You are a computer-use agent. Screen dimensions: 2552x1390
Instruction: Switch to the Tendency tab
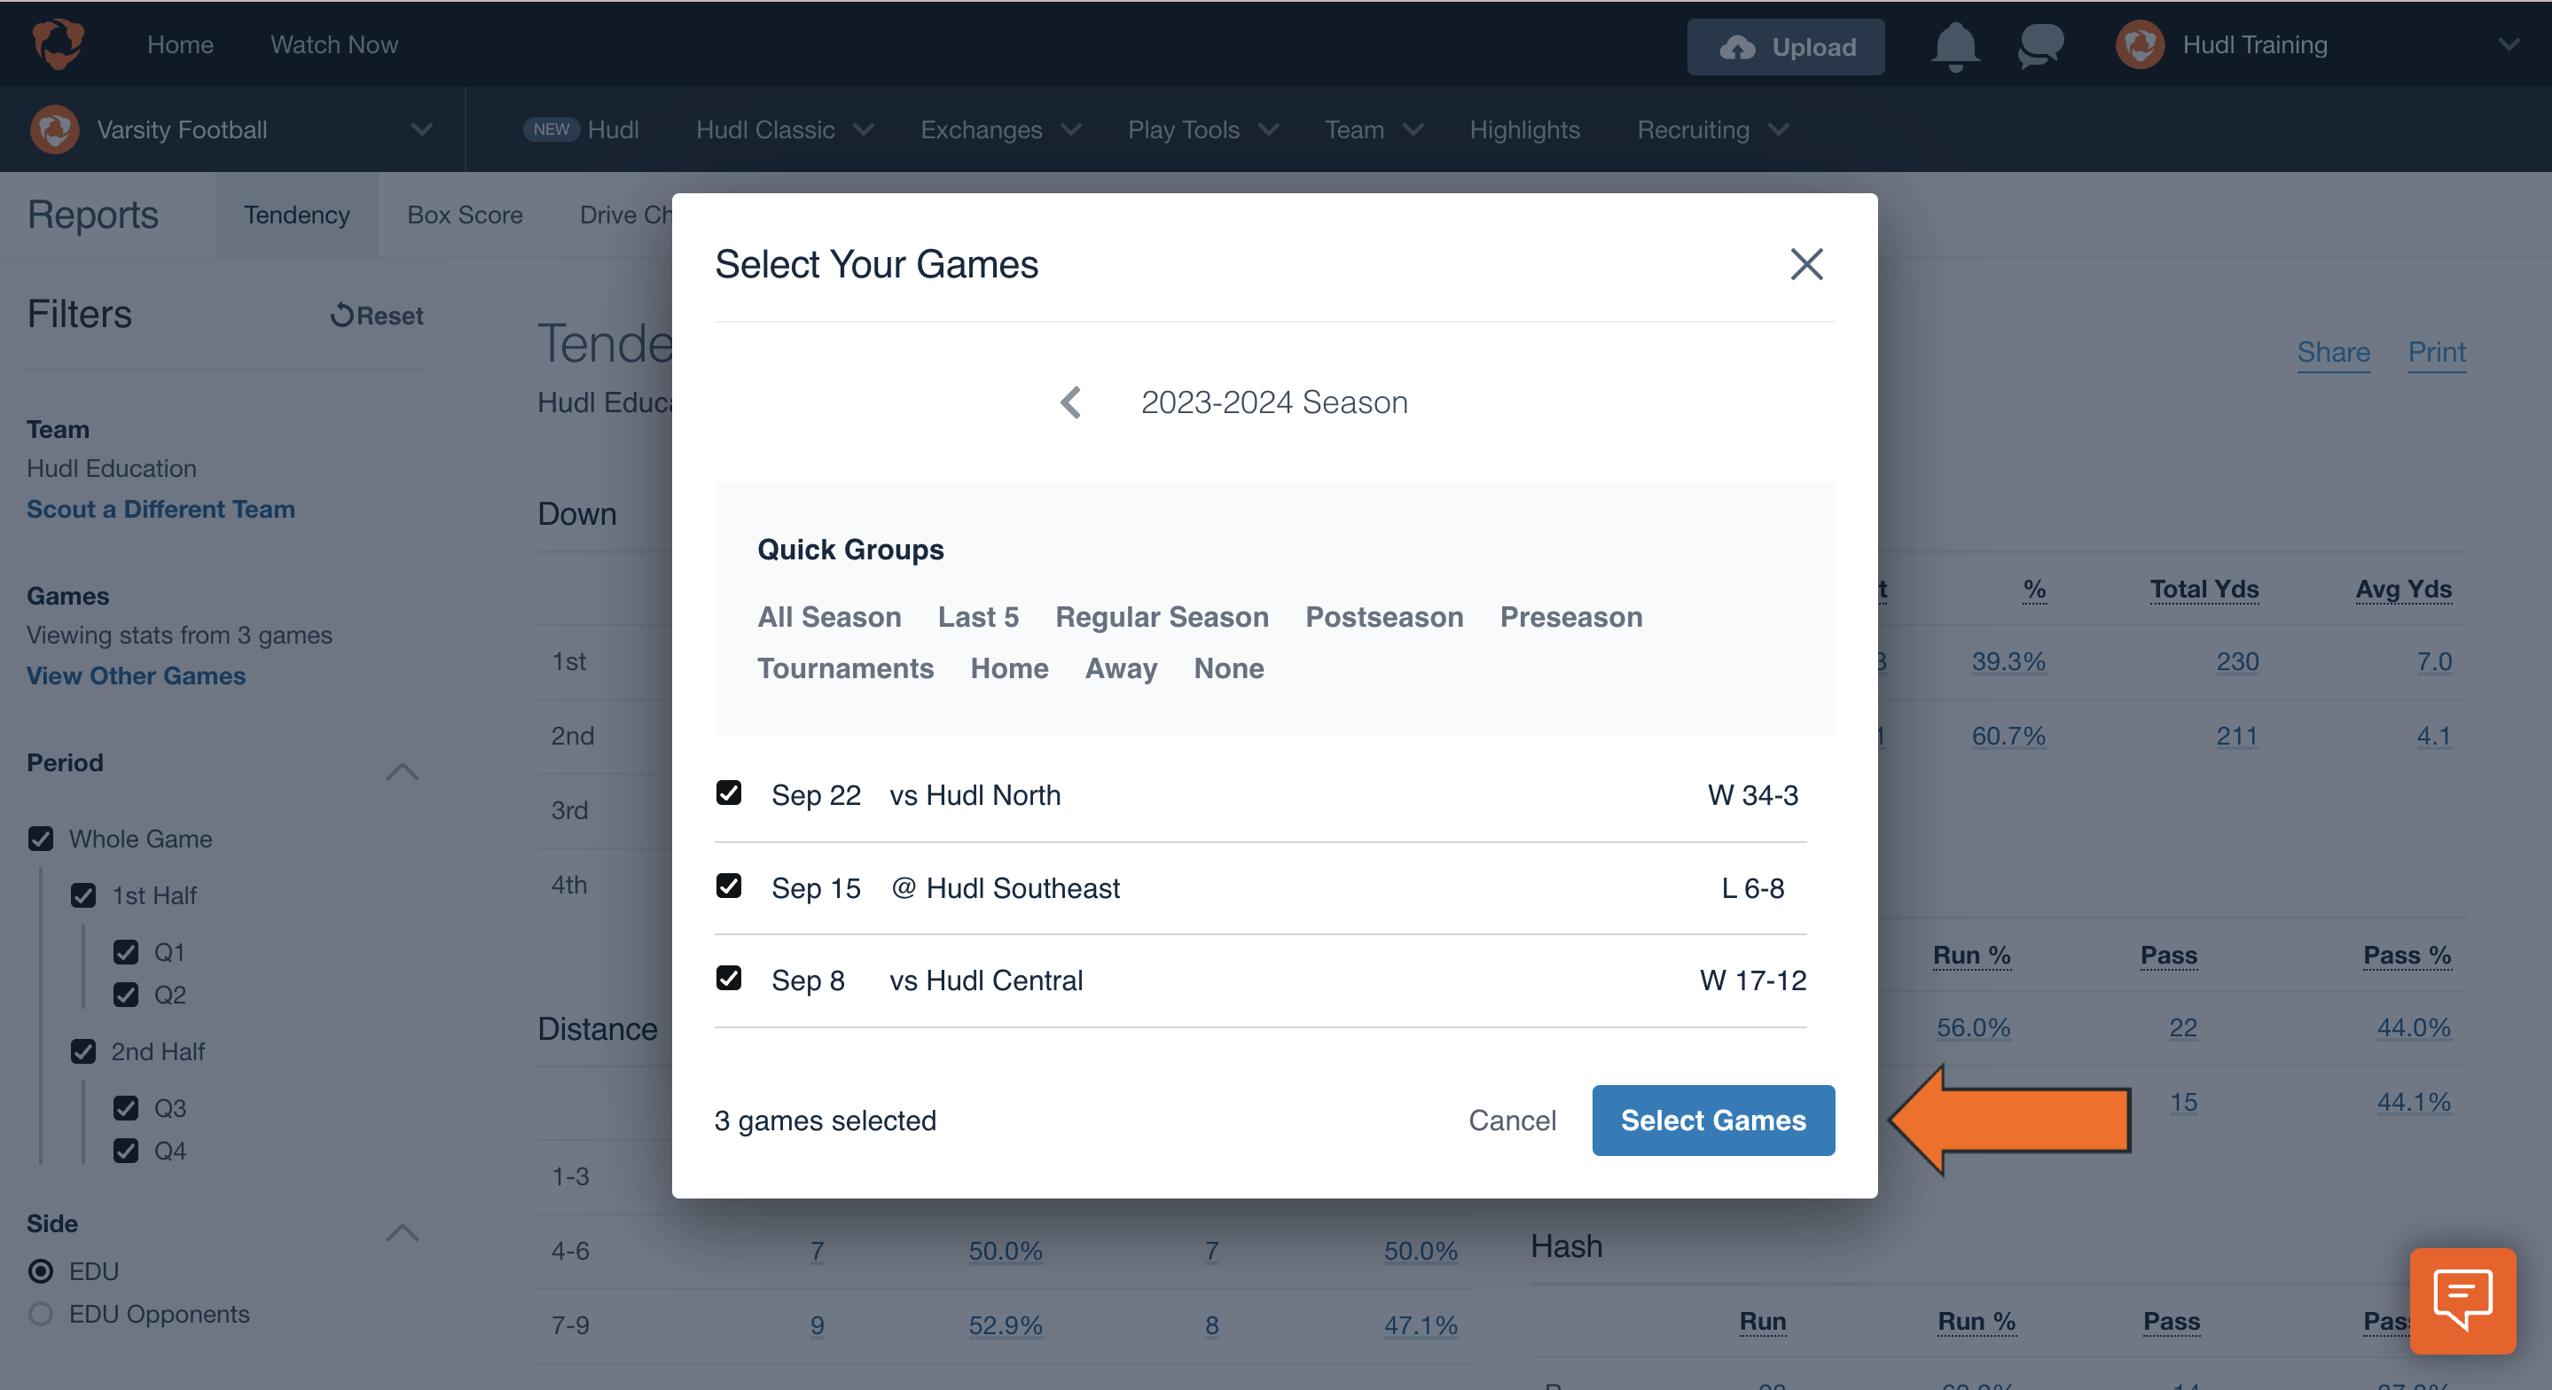[297, 215]
